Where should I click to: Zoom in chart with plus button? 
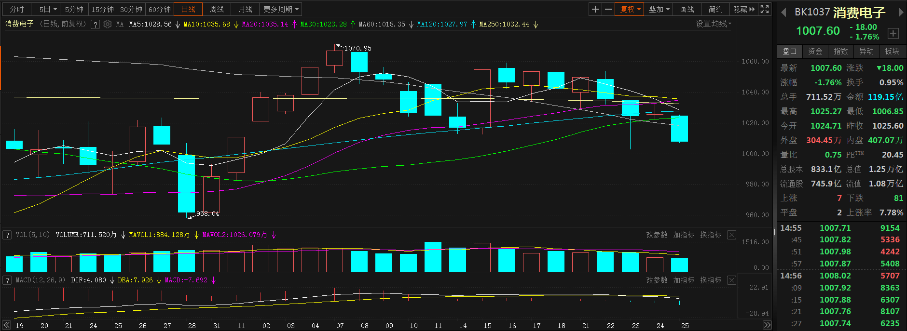coord(595,9)
